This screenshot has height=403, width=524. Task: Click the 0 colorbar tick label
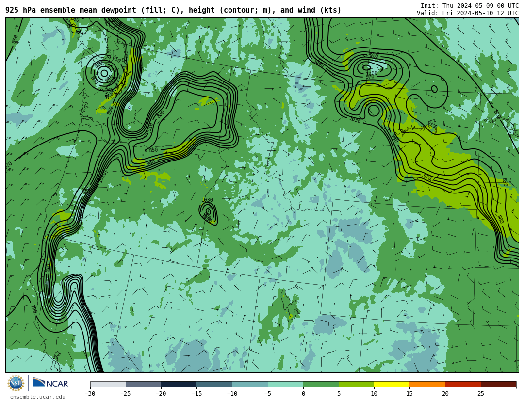click(x=303, y=394)
